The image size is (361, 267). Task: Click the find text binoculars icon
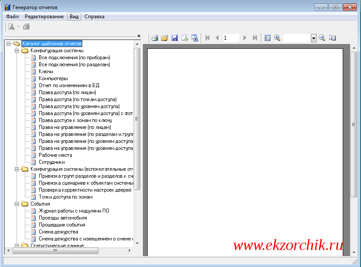(x=195, y=38)
